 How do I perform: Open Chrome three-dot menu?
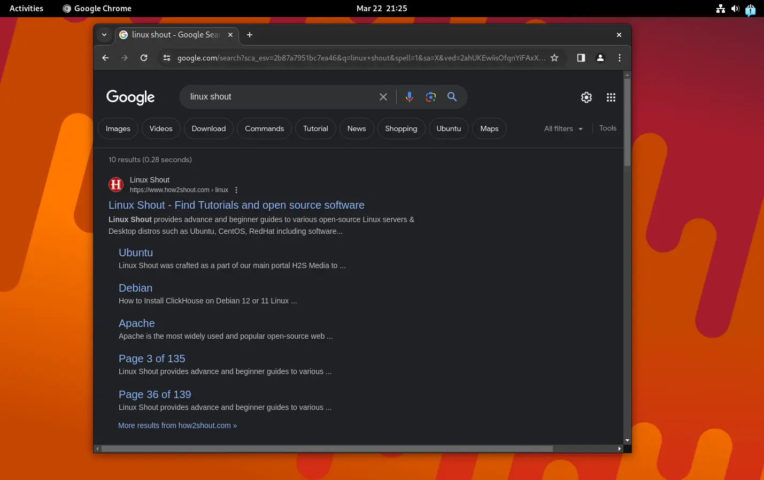[620, 58]
